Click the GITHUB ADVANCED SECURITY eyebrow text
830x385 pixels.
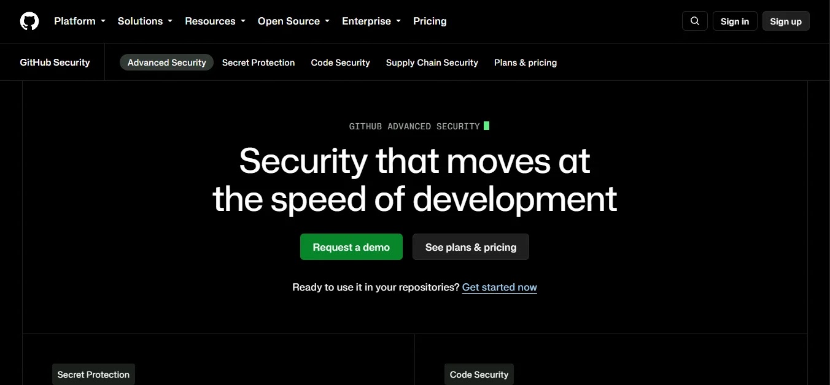414,126
